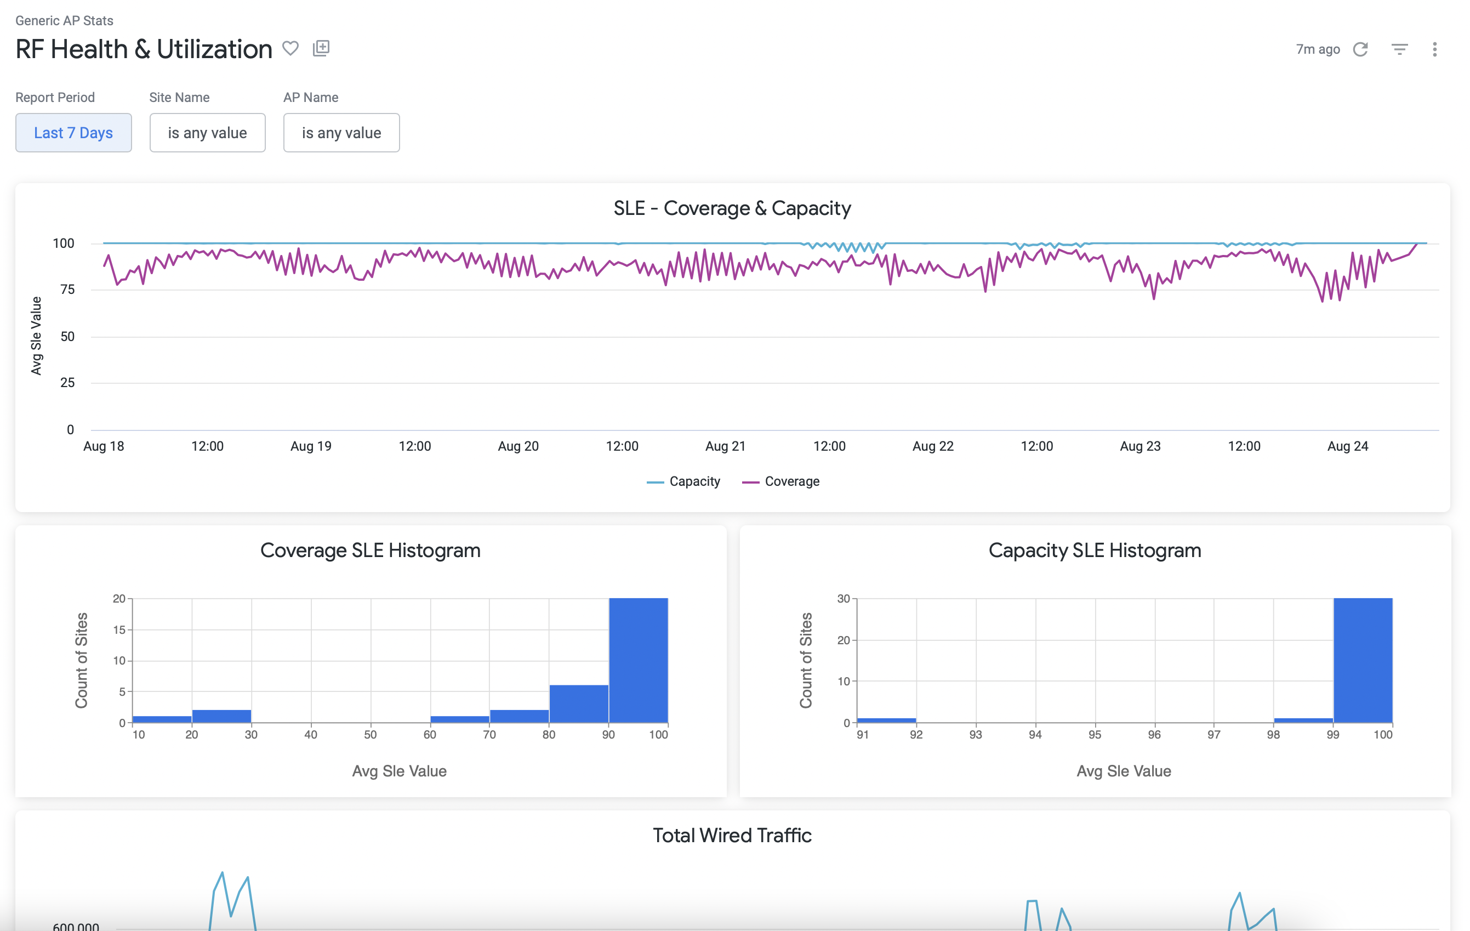Open the Site Name filter dropdown

208,133
